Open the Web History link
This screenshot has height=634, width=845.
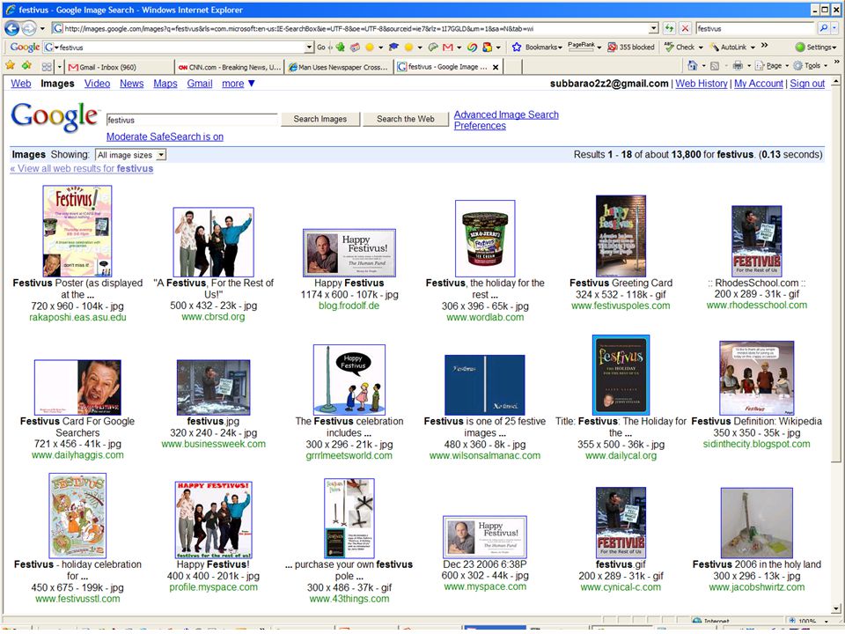(x=702, y=84)
